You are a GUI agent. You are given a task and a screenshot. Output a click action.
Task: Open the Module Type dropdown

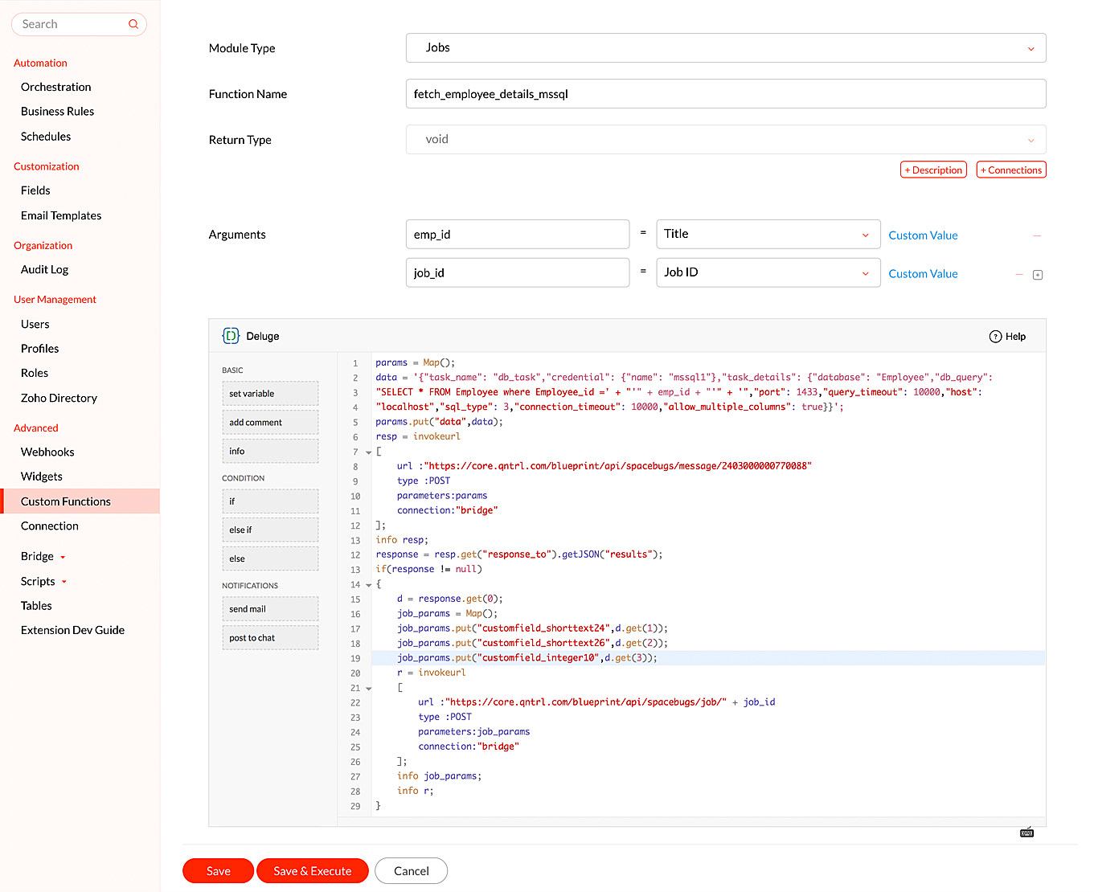coord(726,48)
